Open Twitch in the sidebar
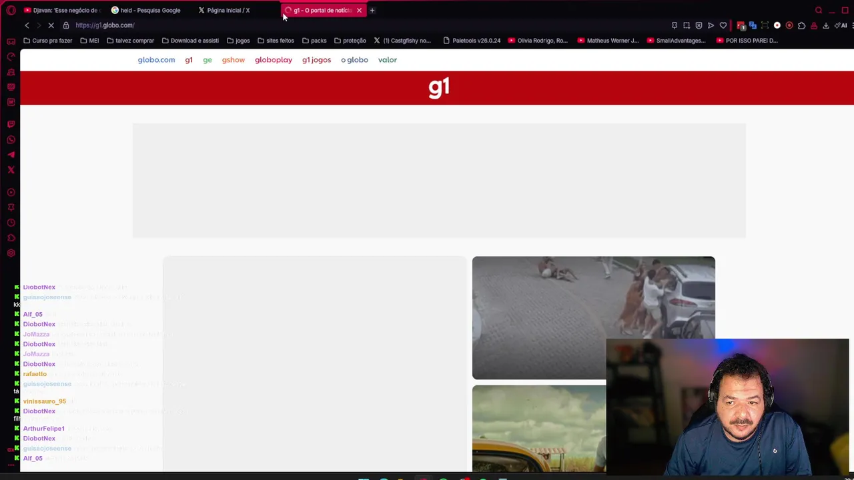The width and height of the screenshot is (854, 480). click(x=11, y=124)
